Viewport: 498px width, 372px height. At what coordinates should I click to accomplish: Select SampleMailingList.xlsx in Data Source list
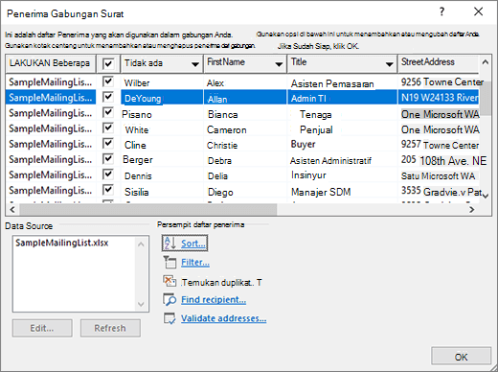coord(62,243)
